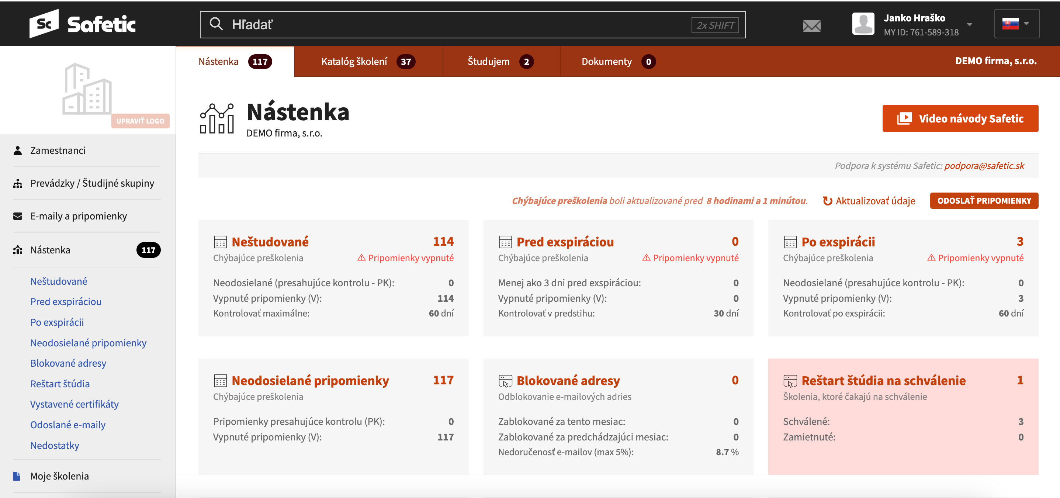Click the refresh arrow next to Aktualizovať údaje

[827, 201]
